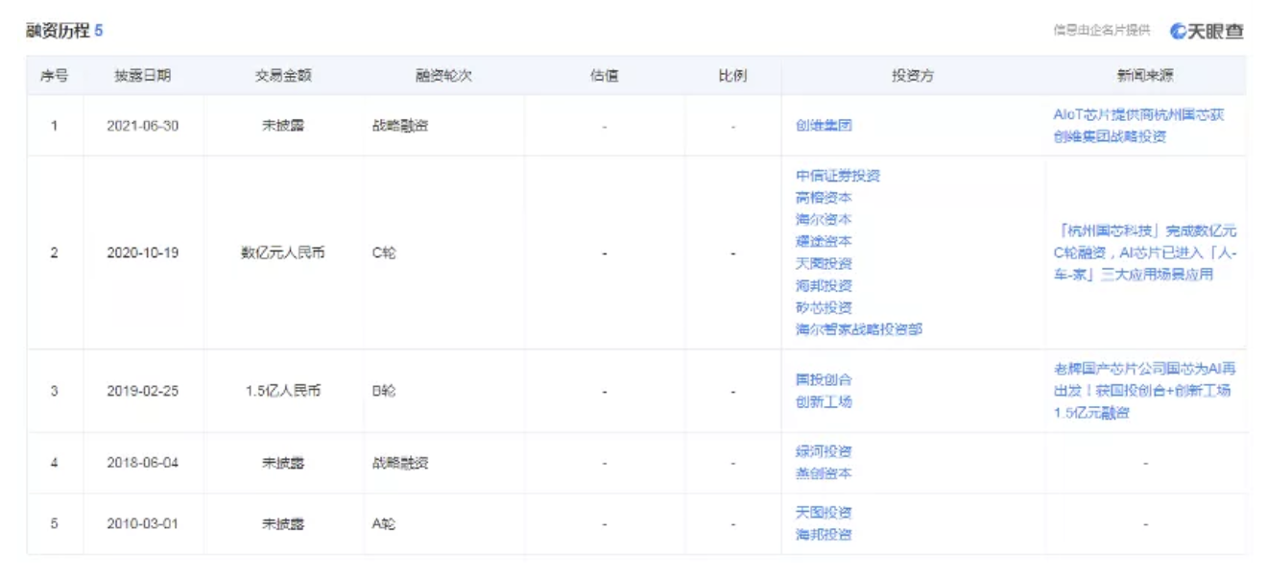Open investor link 绿河投资
The width and height of the screenshot is (1267, 578).
[x=824, y=451]
